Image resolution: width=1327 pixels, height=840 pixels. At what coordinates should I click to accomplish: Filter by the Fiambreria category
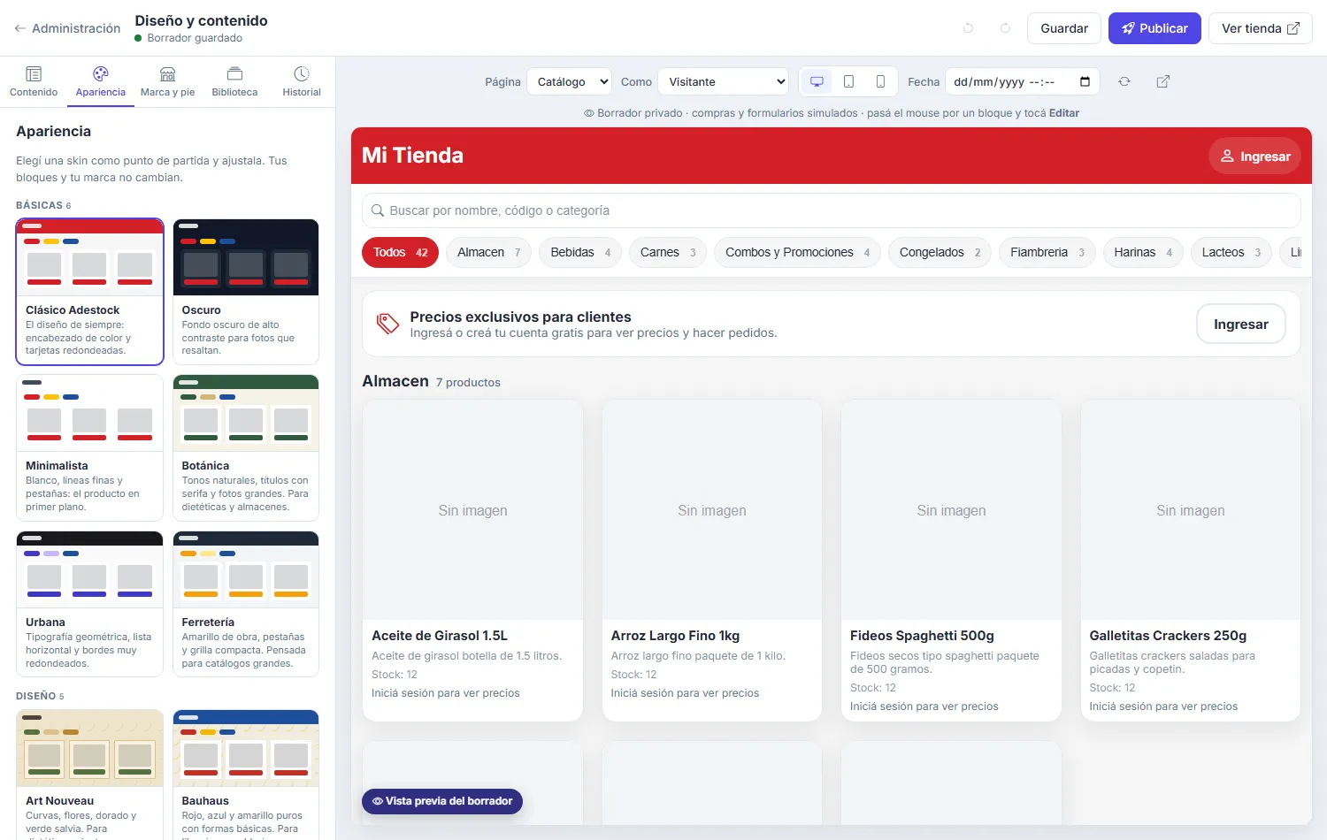[1047, 252]
